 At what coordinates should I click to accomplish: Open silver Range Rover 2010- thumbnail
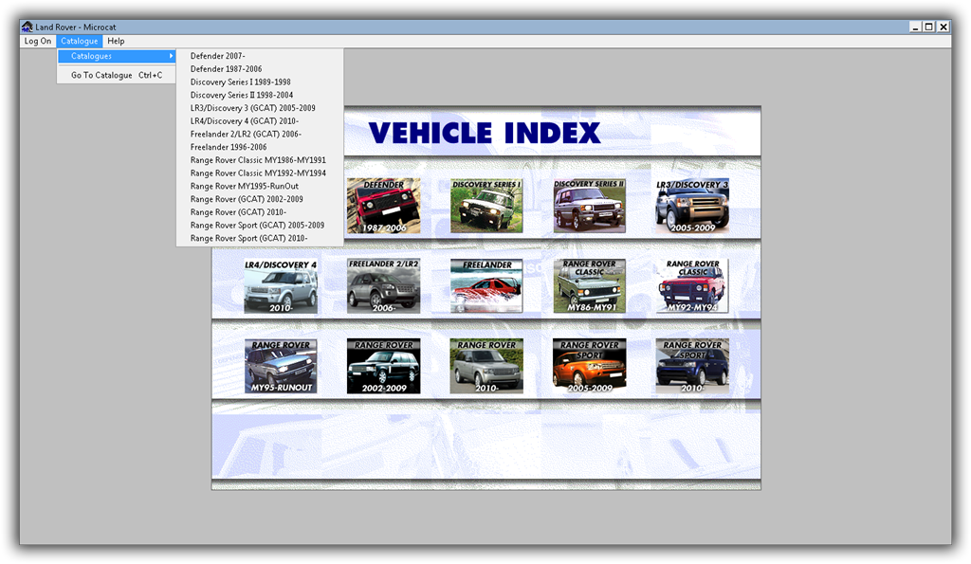pyautogui.click(x=486, y=366)
